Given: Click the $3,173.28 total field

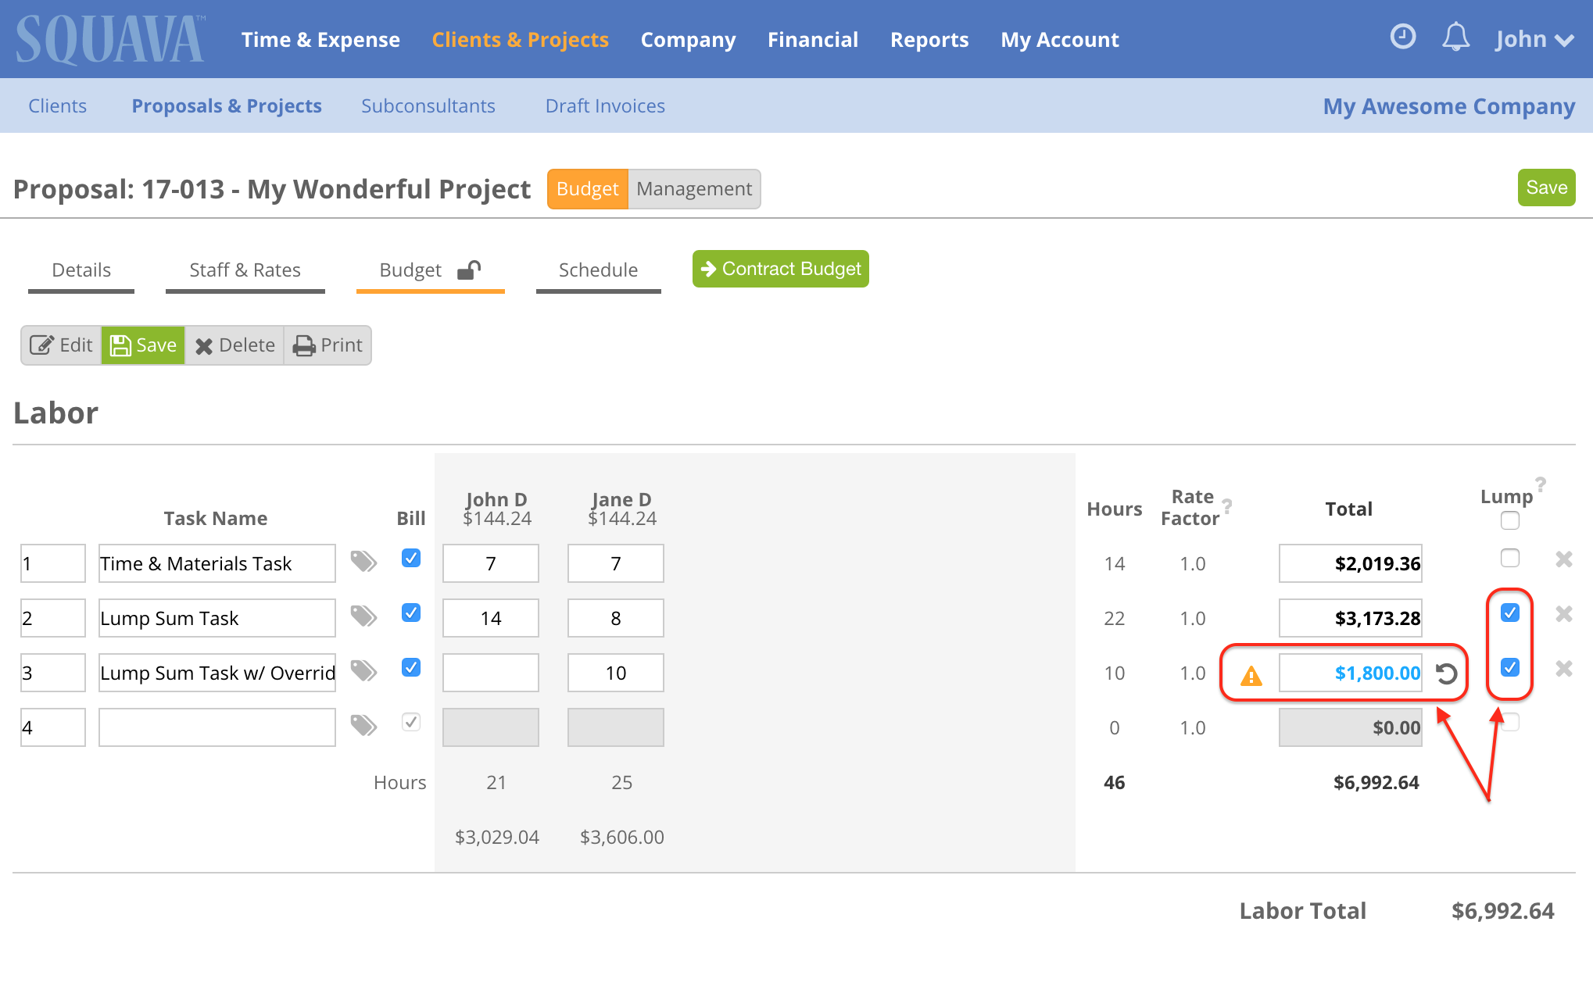Looking at the screenshot, I should pos(1351,618).
